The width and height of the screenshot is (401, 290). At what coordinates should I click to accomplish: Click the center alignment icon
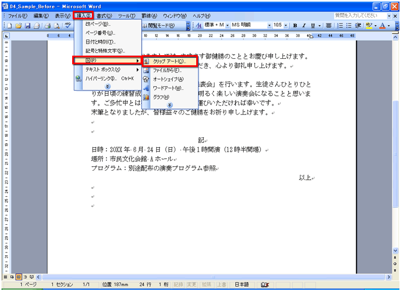[x=329, y=25]
